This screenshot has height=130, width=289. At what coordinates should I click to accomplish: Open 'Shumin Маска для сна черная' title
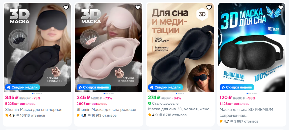click(34, 110)
